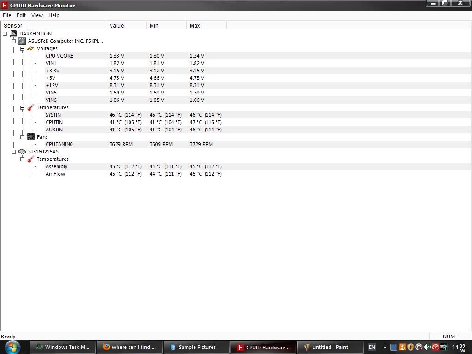Screen dimensions: 472x354
Task: Switch to the Firefox taskbar button
Action: 130,347
